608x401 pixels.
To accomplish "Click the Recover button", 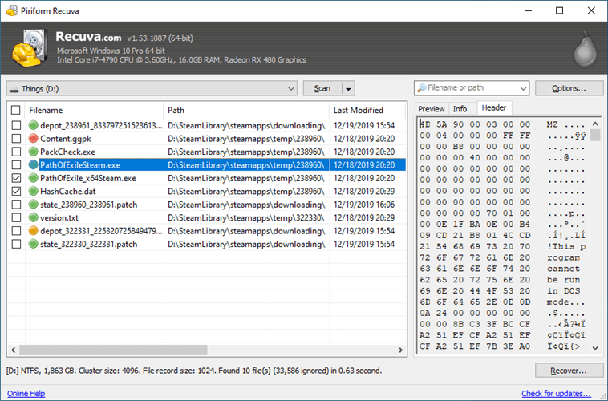I will tap(569, 371).
